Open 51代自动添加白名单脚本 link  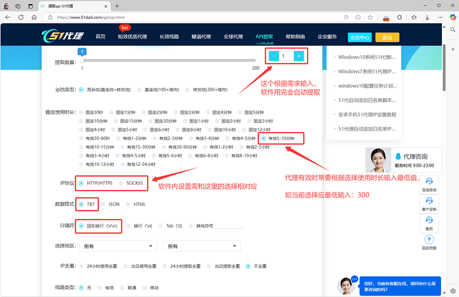point(367,100)
